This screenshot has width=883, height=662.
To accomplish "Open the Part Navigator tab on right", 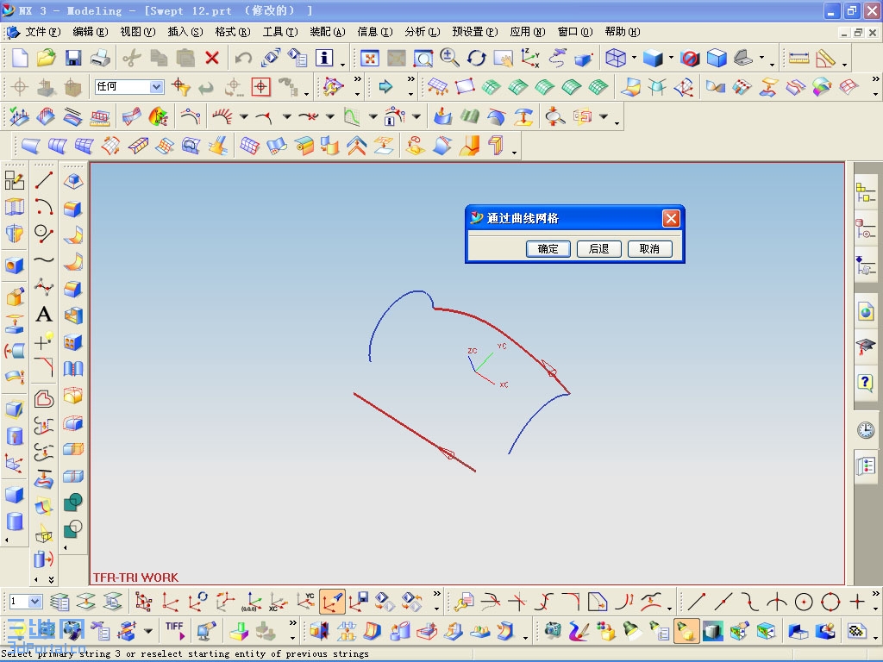I will tap(866, 229).
